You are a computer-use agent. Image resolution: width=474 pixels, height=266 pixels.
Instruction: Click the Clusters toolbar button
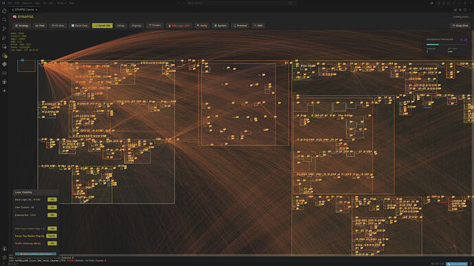pyautogui.click(x=155, y=25)
